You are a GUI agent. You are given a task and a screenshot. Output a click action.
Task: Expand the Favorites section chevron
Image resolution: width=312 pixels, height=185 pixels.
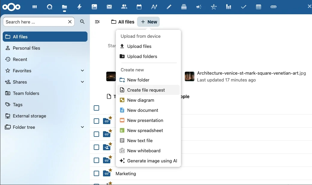pyautogui.click(x=82, y=70)
